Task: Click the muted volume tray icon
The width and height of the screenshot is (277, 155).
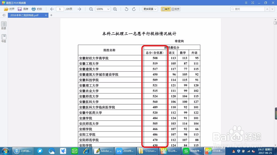Action: (x=253, y=151)
